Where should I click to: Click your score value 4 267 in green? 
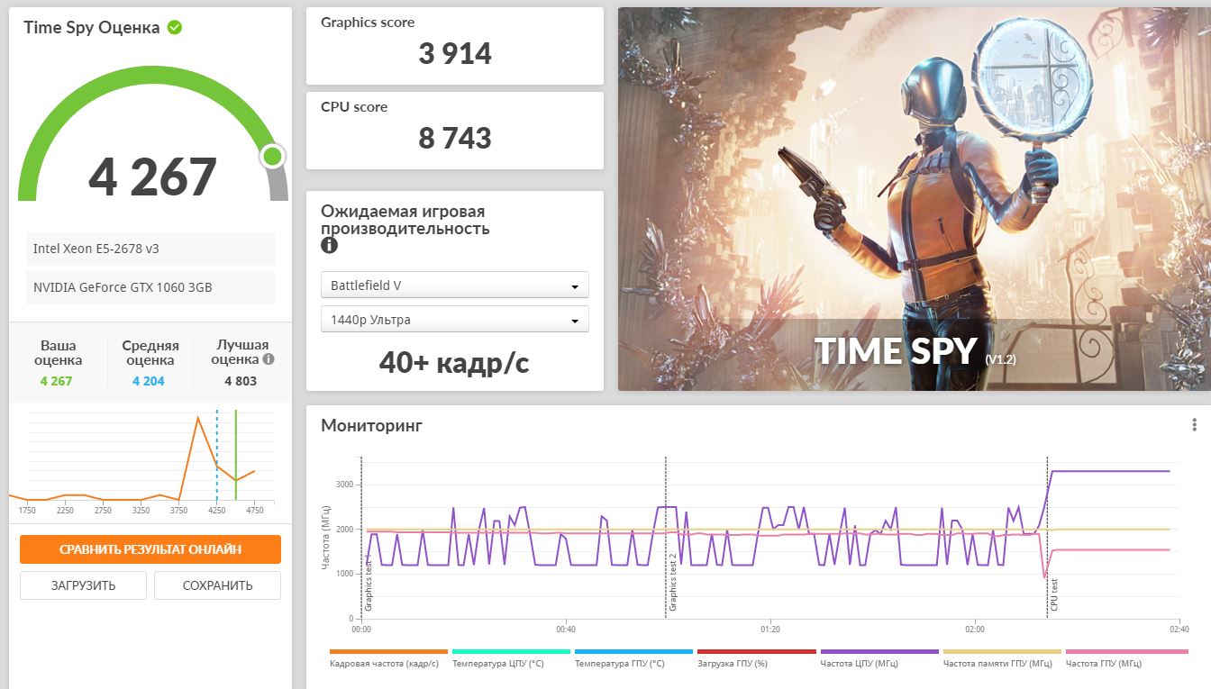(x=56, y=381)
